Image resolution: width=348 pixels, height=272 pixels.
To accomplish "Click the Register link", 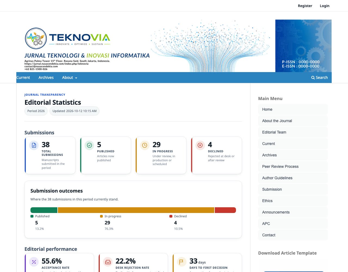I will pos(305,6).
